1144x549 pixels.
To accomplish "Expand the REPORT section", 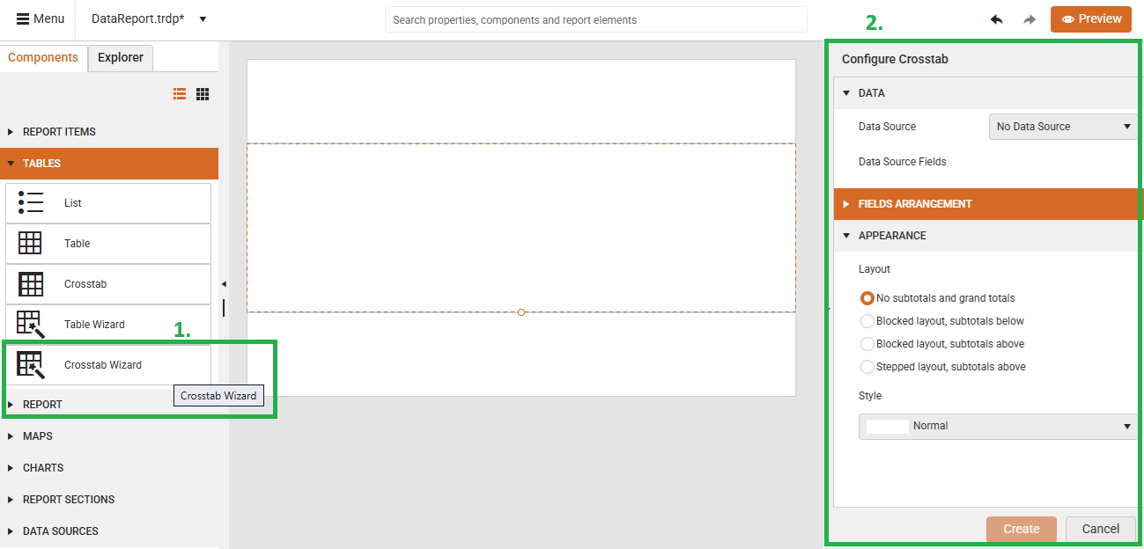I will (x=109, y=405).
